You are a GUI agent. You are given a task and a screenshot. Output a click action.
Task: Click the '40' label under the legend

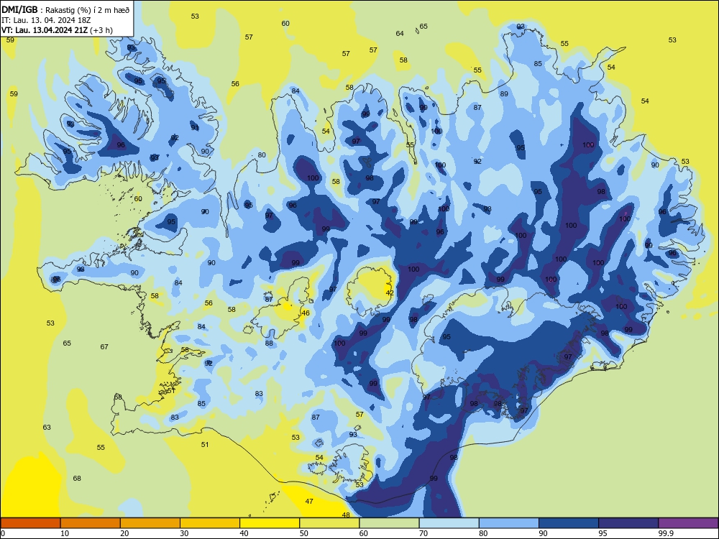(x=244, y=533)
